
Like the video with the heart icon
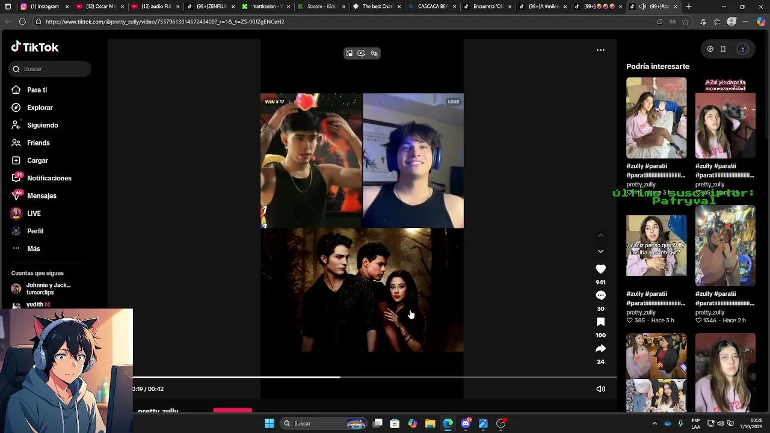pos(600,269)
